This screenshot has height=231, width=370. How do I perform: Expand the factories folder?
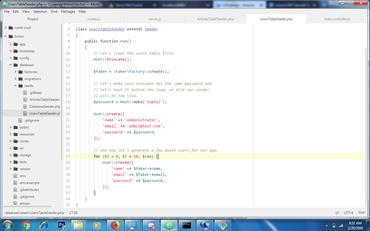point(16,72)
